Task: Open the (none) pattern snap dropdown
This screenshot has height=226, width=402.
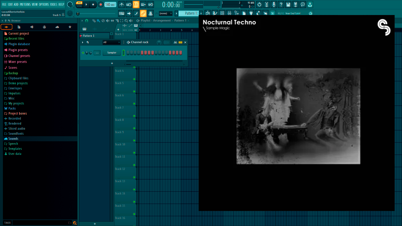Action: [x=165, y=13]
